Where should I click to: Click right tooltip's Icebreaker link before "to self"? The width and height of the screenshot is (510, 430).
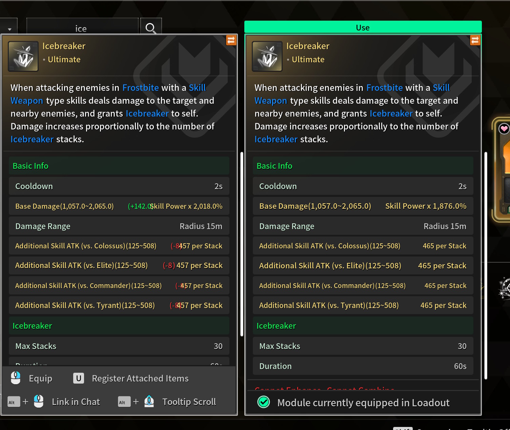391,114
